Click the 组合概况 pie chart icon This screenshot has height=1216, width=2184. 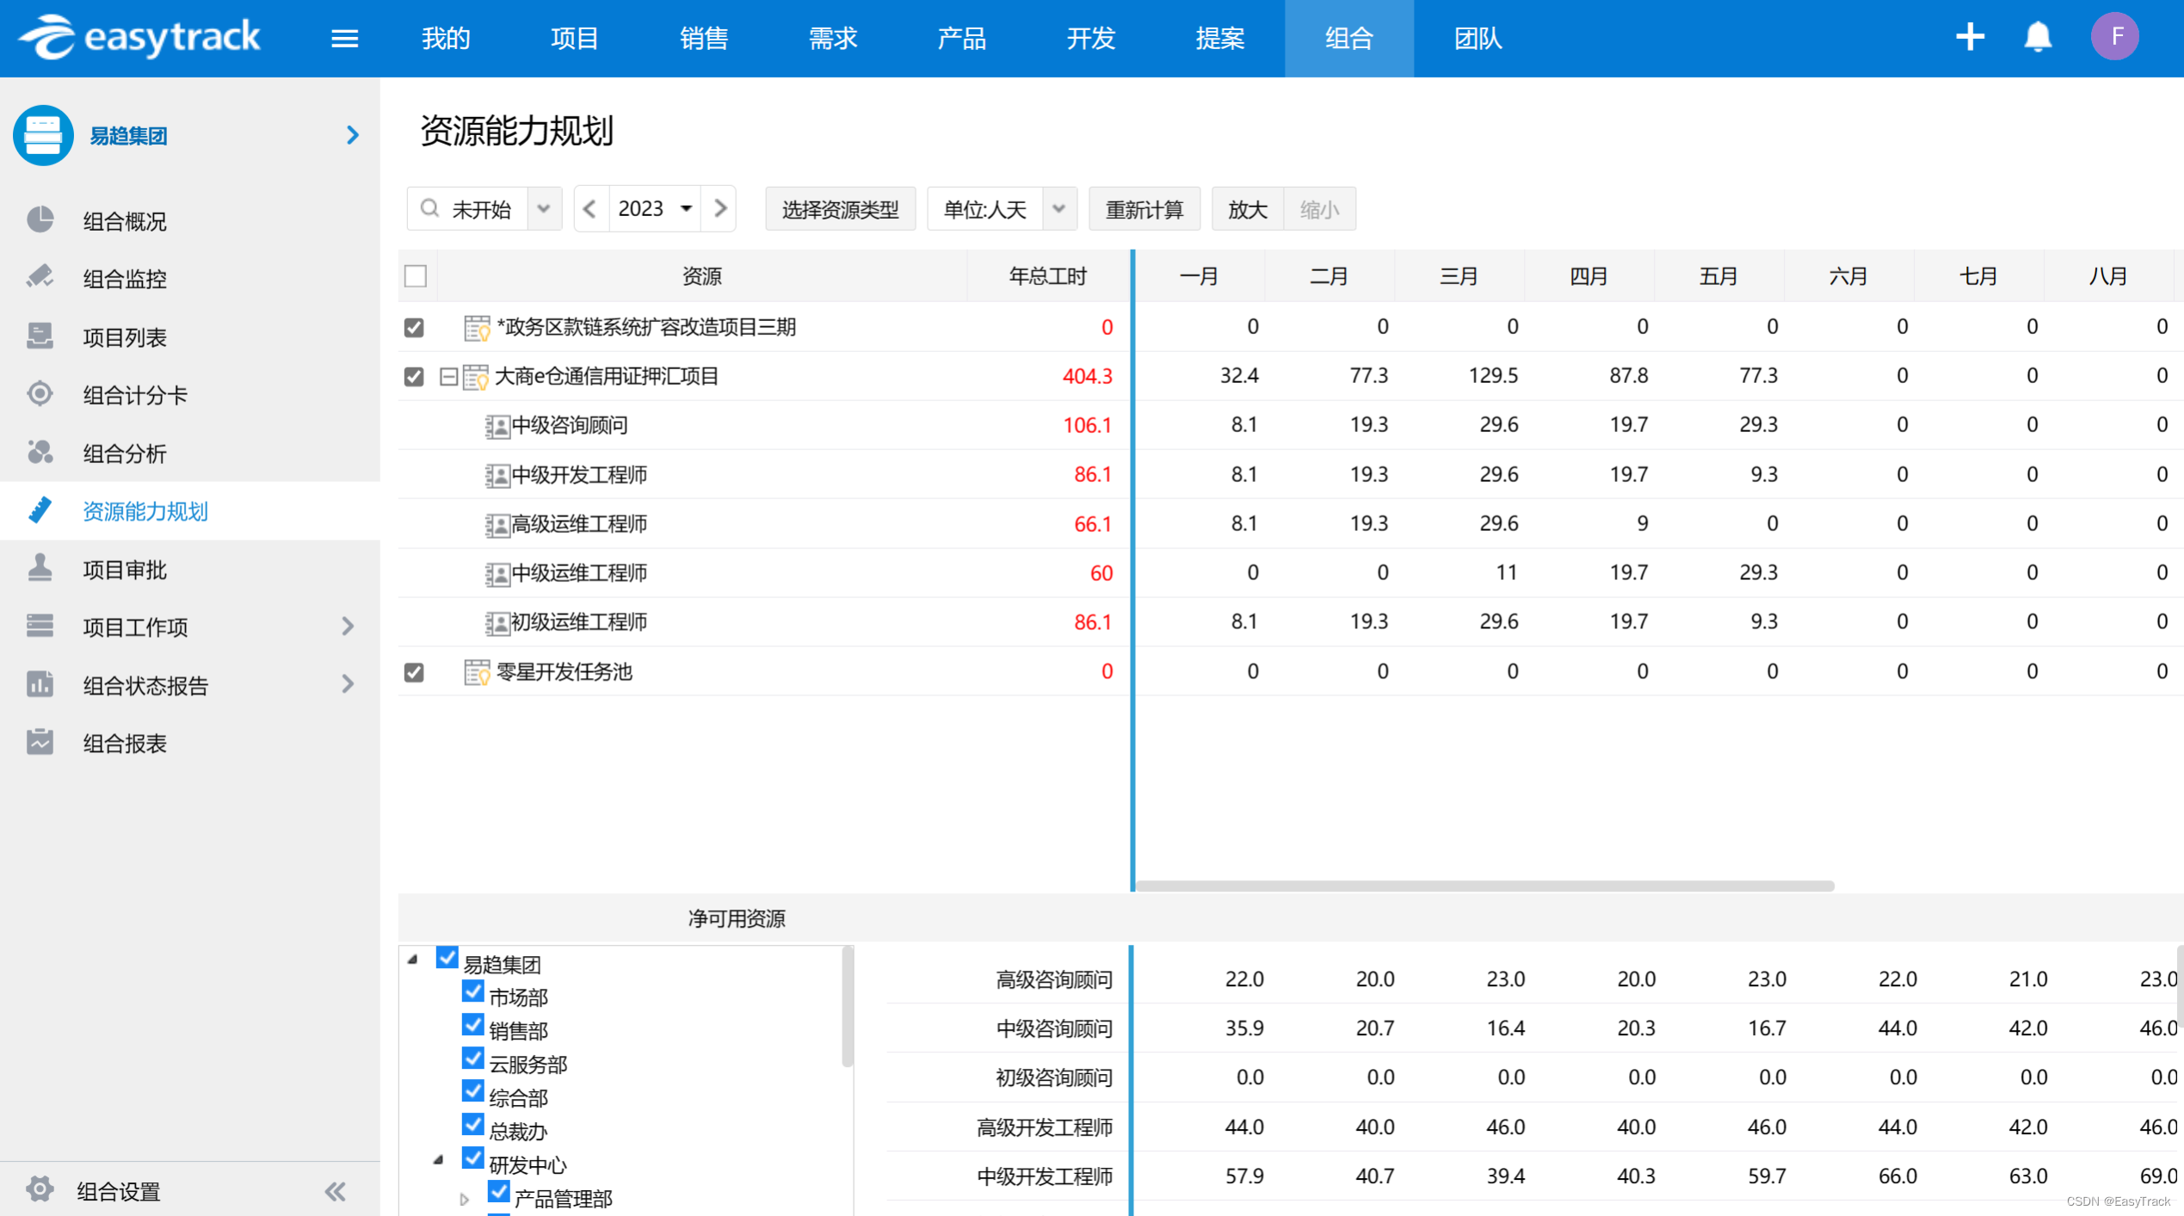(40, 220)
